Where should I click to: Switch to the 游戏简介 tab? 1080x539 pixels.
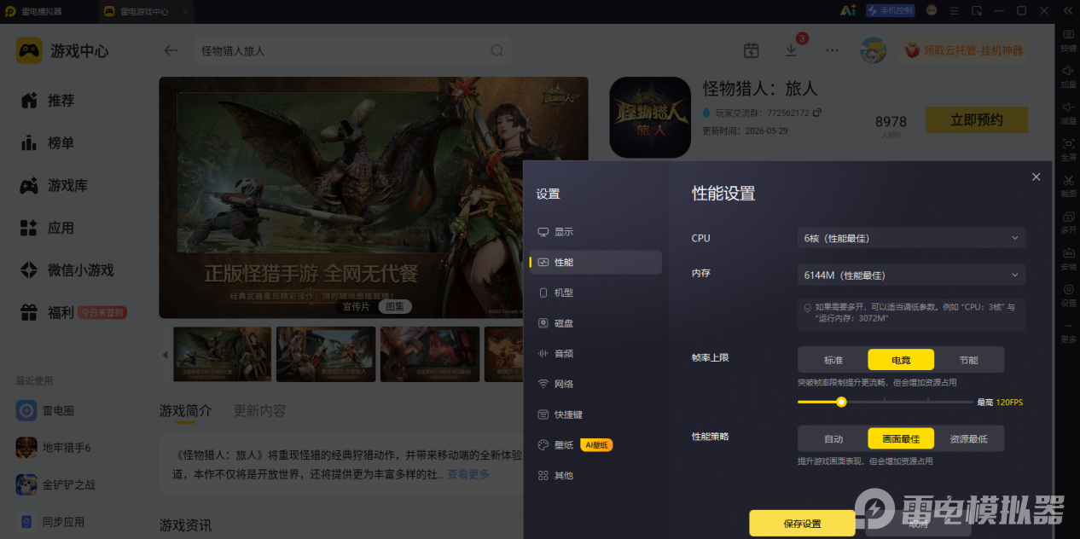(x=185, y=410)
